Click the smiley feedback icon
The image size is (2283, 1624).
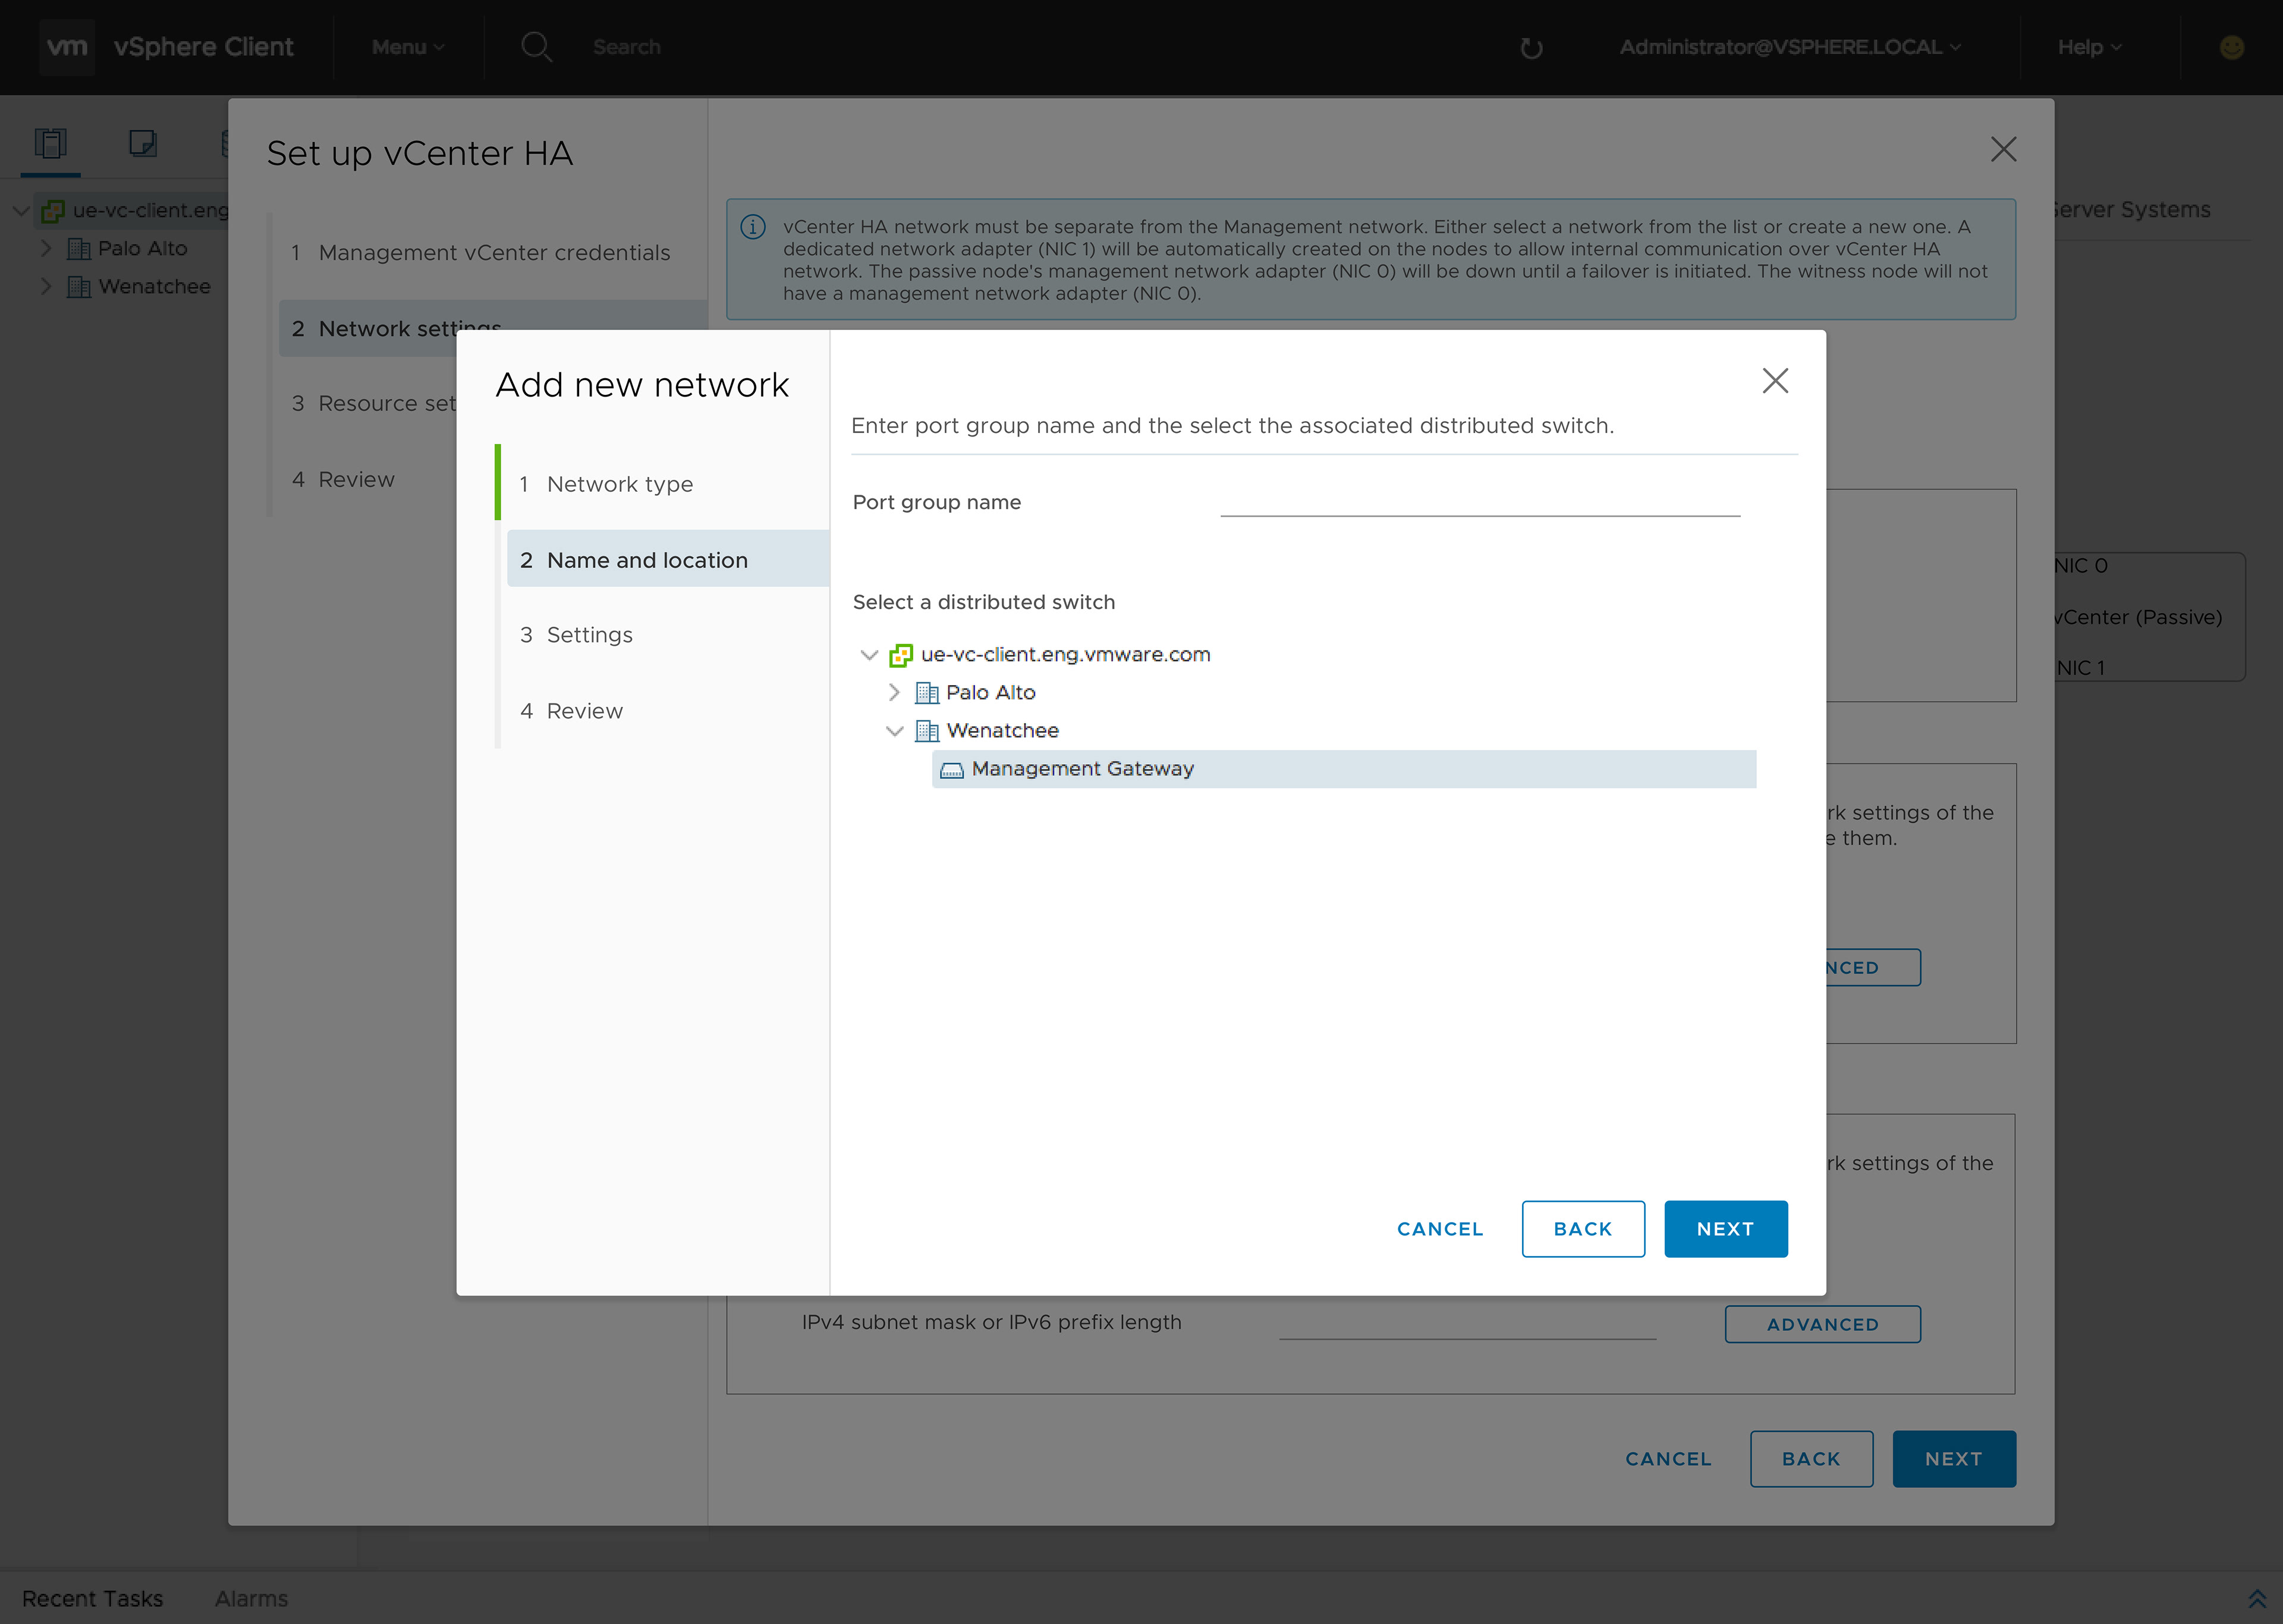tap(2231, 47)
